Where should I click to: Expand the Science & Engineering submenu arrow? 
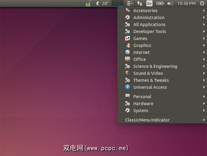coord(204,66)
